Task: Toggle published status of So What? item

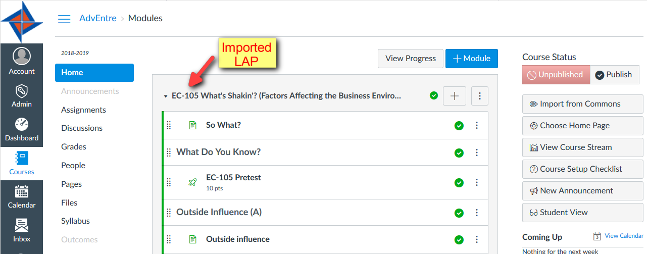Action: click(x=459, y=126)
